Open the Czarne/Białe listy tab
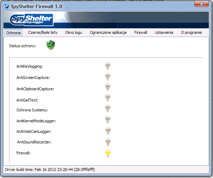The width and height of the screenshot is (213, 178). tap(43, 32)
